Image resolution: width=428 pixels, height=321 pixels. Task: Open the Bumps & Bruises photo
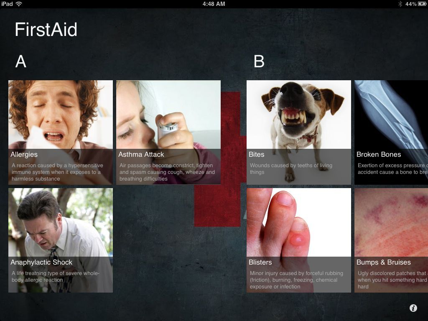pos(391,222)
